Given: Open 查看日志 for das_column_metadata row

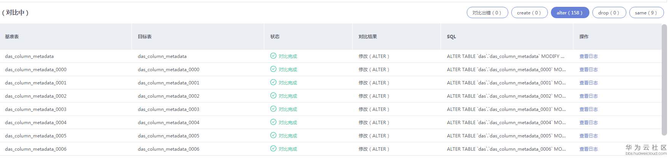Looking at the screenshot, I should 588,56.
